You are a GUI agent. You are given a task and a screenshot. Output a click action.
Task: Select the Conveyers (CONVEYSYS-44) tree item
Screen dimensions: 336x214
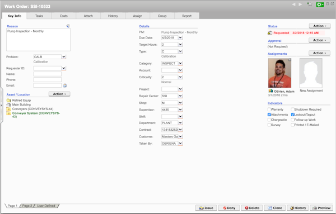click(x=32, y=109)
